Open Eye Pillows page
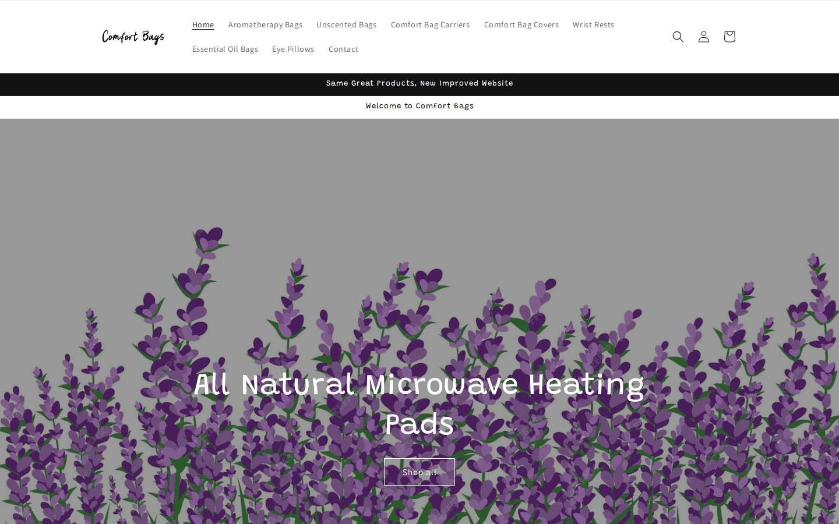Image resolution: width=839 pixels, height=524 pixels. 293,49
